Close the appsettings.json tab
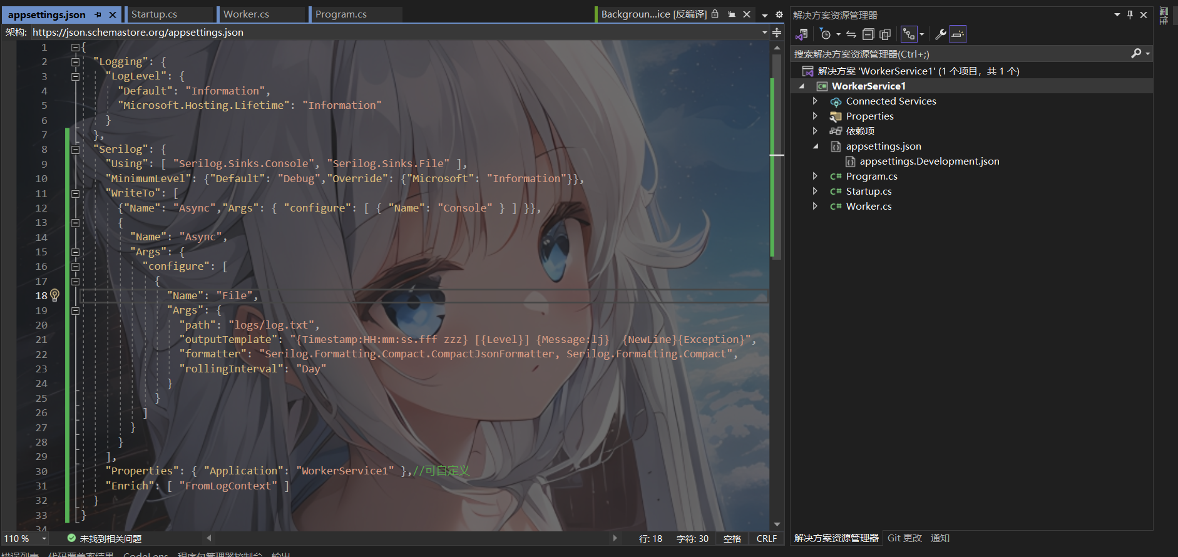Image resolution: width=1178 pixels, height=557 pixels. click(113, 14)
